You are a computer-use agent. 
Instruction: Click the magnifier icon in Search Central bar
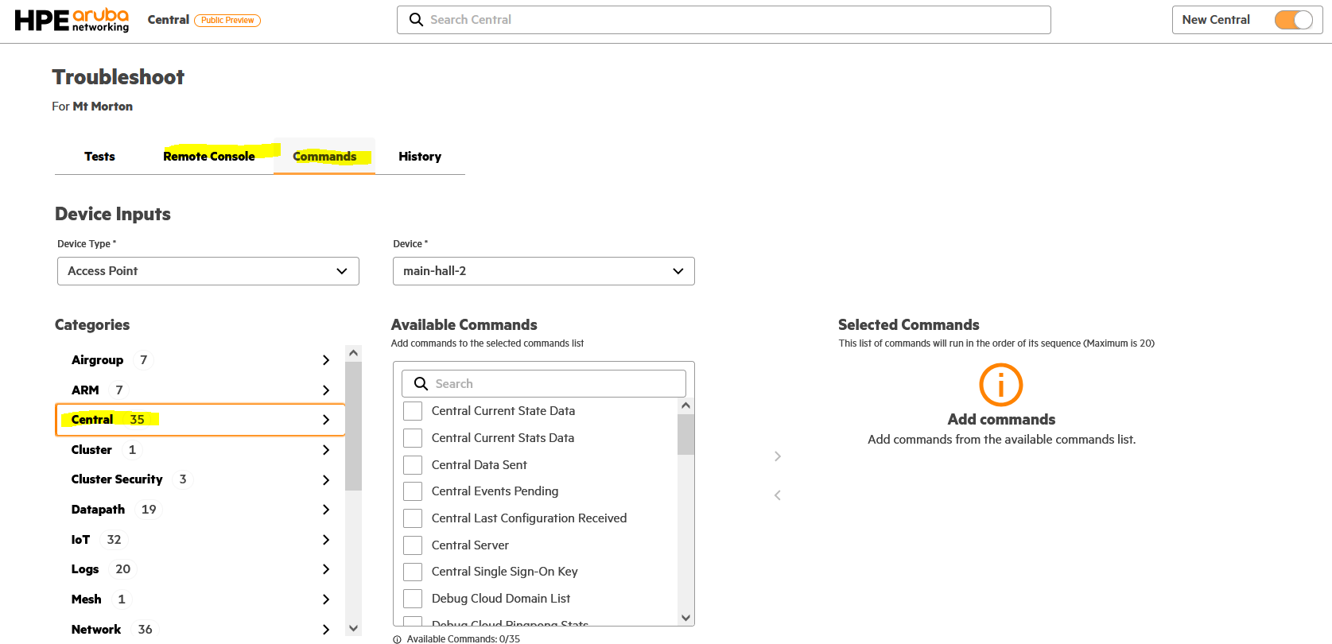pyautogui.click(x=416, y=20)
